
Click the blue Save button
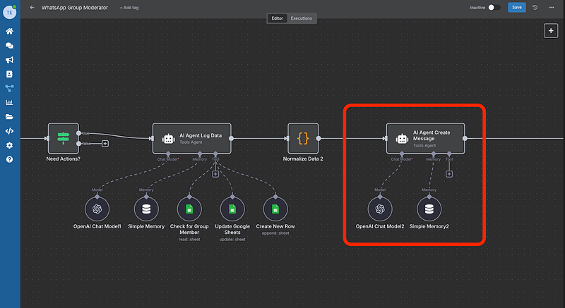pos(517,7)
